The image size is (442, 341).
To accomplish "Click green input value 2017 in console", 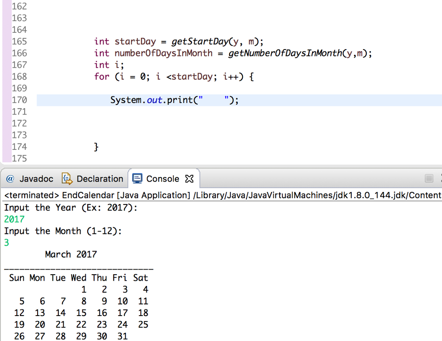I will pyautogui.click(x=14, y=219).
